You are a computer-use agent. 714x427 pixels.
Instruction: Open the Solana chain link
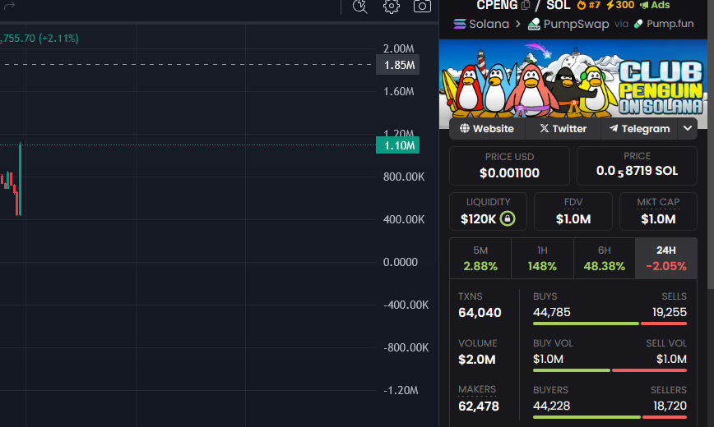click(x=481, y=24)
